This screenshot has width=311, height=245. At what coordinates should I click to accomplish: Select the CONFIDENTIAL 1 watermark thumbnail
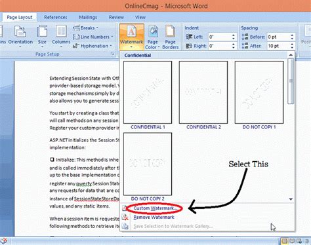[x=148, y=92]
